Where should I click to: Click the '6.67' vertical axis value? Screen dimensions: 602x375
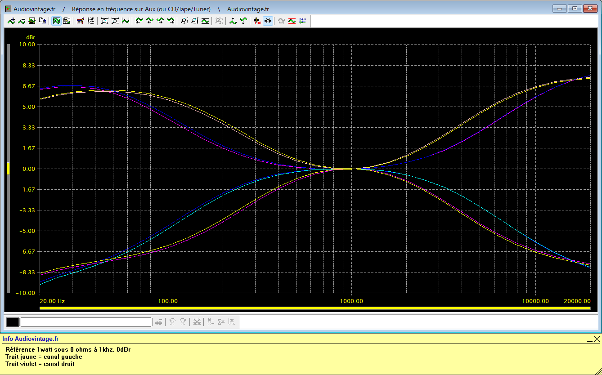point(28,86)
